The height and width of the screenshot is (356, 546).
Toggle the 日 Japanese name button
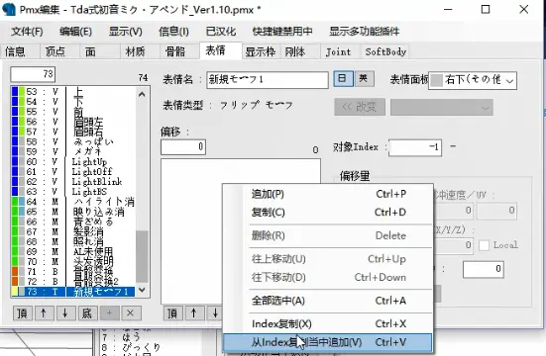(x=343, y=78)
